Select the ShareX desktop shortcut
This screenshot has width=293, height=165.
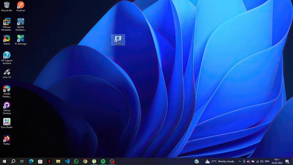coord(7,40)
